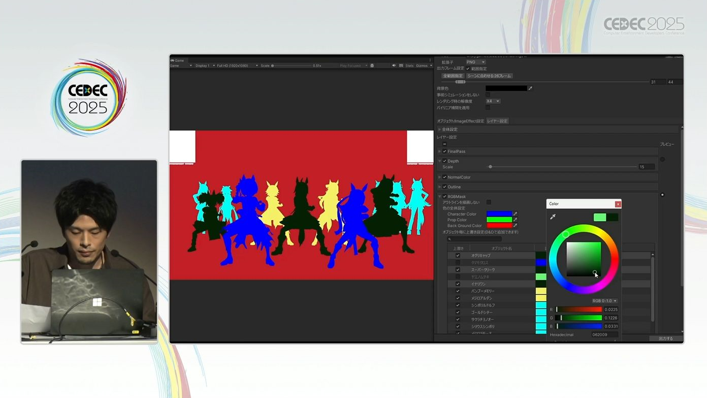Click the Depth Scale slider handle
The width and height of the screenshot is (707, 398).
(490, 167)
